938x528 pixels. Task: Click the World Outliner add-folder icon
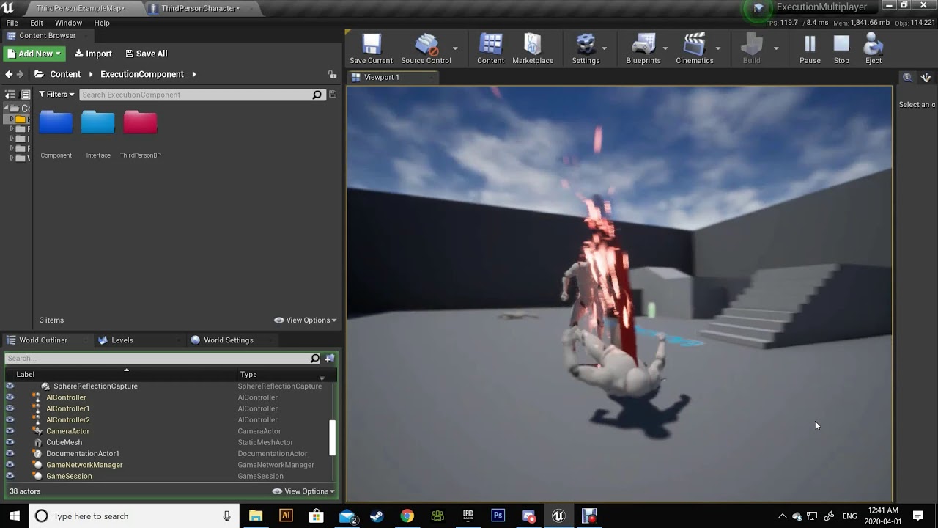pyautogui.click(x=330, y=359)
